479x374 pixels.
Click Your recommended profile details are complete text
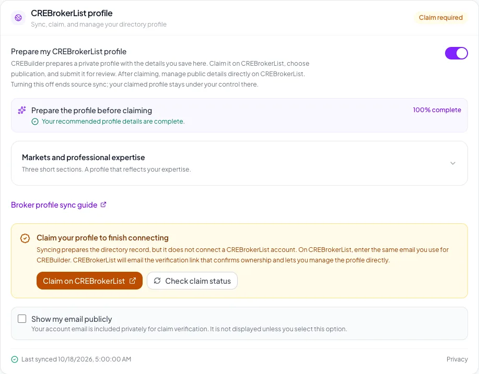pyautogui.click(x=113, y=122)
